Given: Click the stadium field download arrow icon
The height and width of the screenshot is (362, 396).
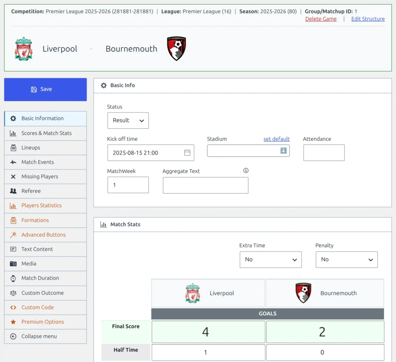Looking at the screenshot, I should click(x=283, y=151).
